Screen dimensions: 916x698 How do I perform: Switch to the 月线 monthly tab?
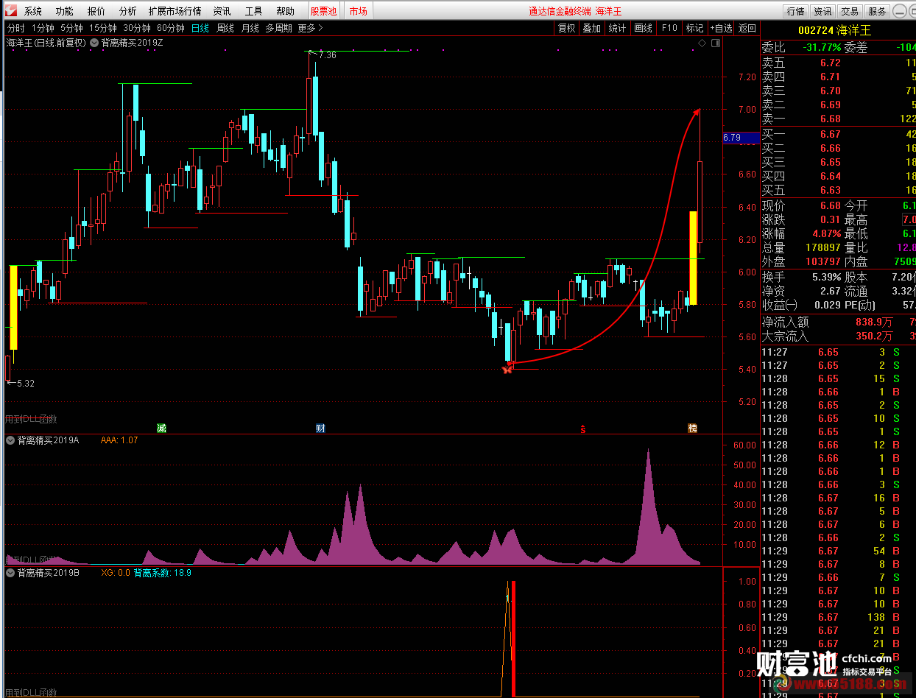click(250, 28)
